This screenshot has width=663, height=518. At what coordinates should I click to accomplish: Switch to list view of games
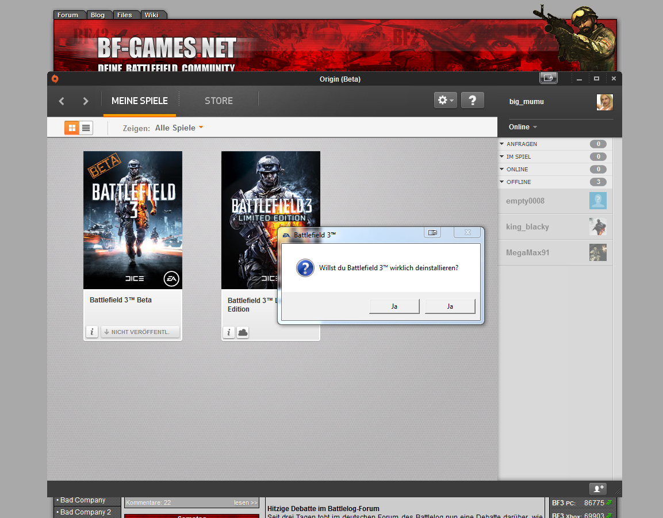click(86, 128)
